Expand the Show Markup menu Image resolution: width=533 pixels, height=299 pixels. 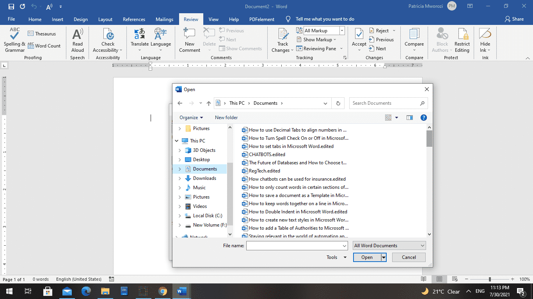[x=316, y=39]
